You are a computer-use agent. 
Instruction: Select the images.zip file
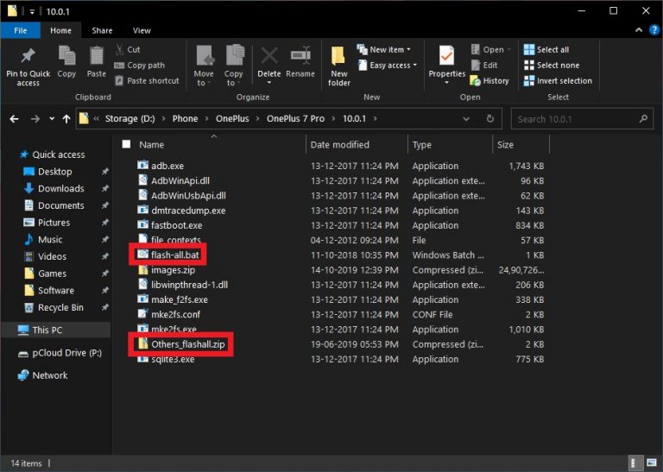173,269
